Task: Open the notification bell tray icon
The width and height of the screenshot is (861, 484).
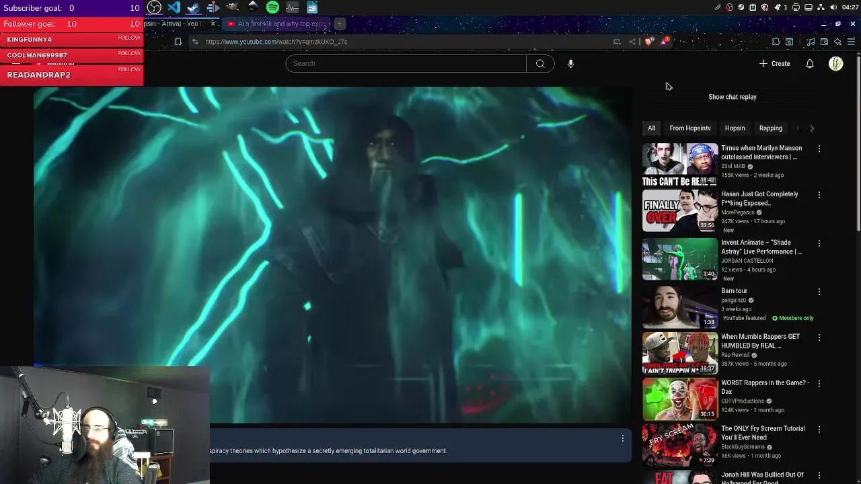Action: tap(777, 7)
